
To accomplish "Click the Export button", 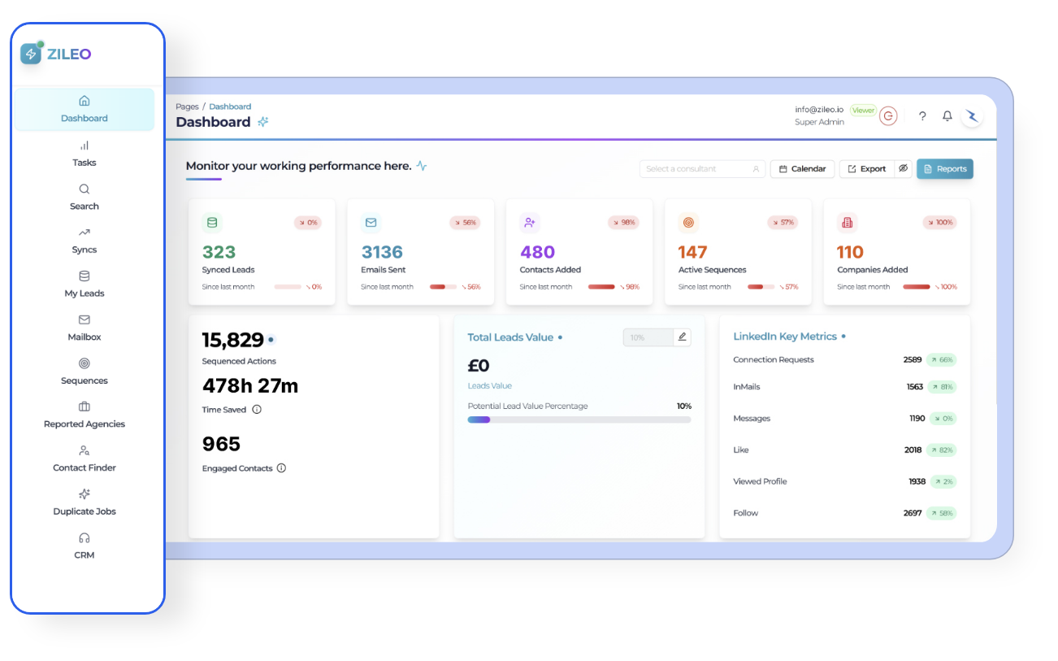I will coord(867,168).
